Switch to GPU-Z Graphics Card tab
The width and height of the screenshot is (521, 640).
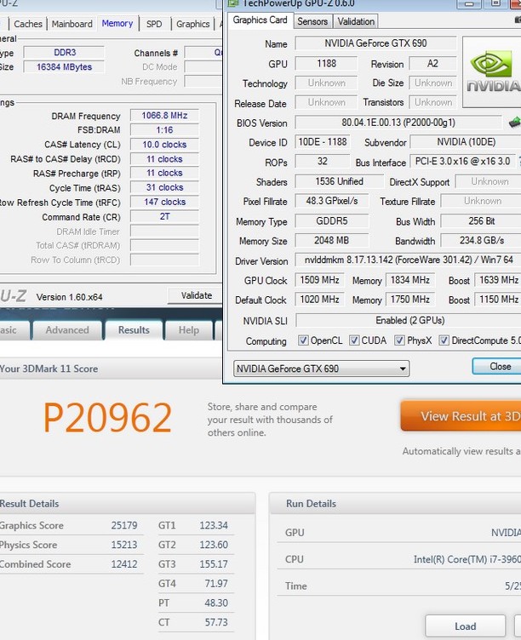[x=260, y=20]
